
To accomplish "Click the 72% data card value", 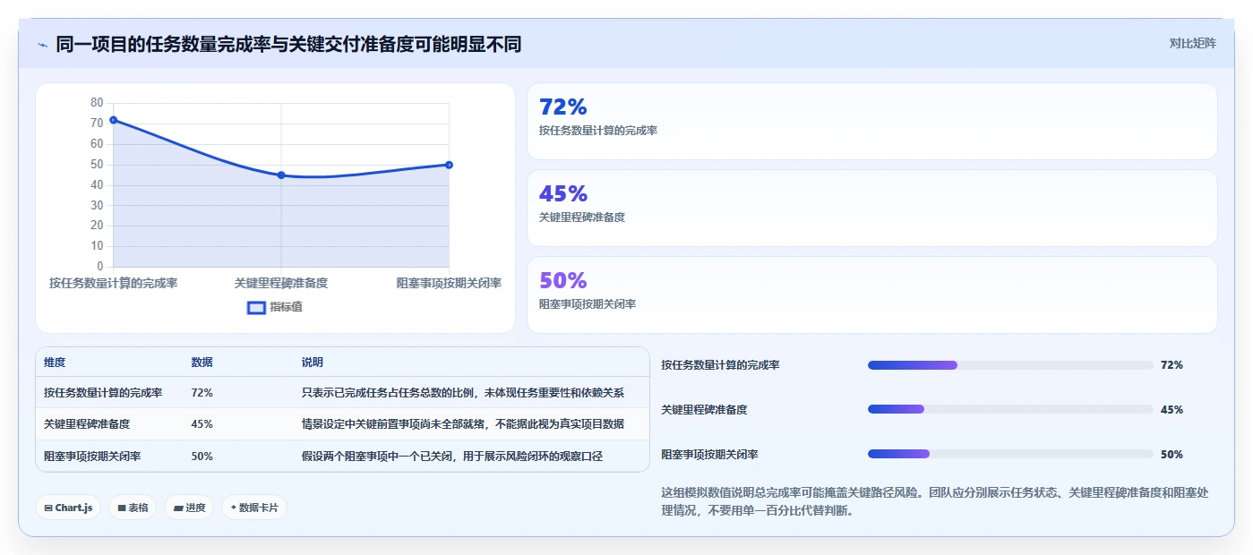I will click(x=563, y=107).
